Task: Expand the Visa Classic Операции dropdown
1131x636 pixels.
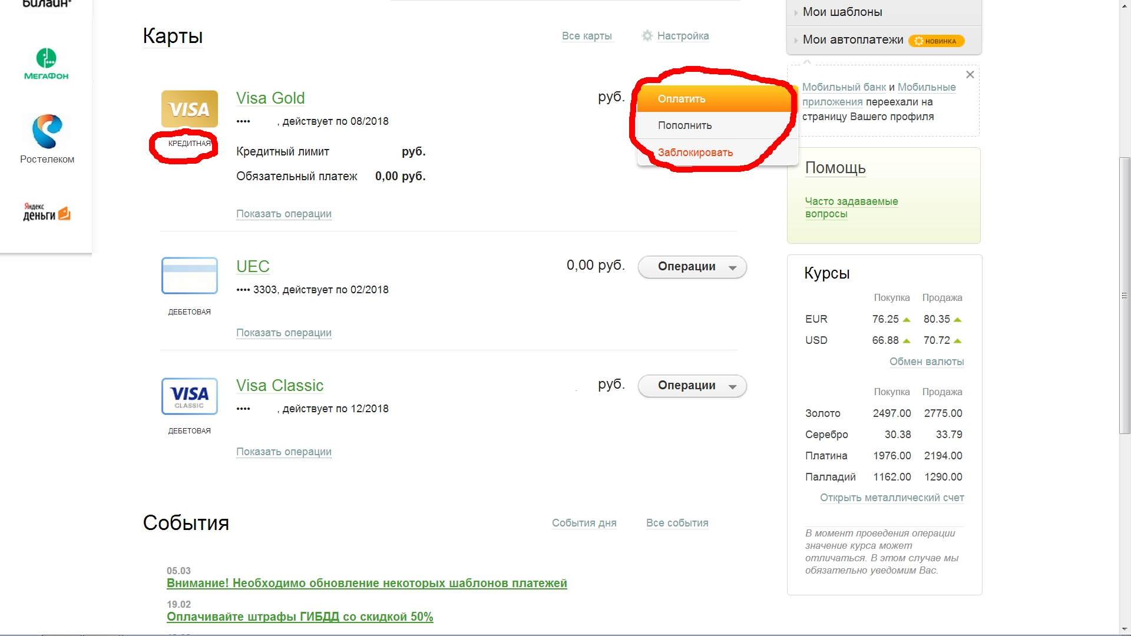Action: (x=692, y=386)
